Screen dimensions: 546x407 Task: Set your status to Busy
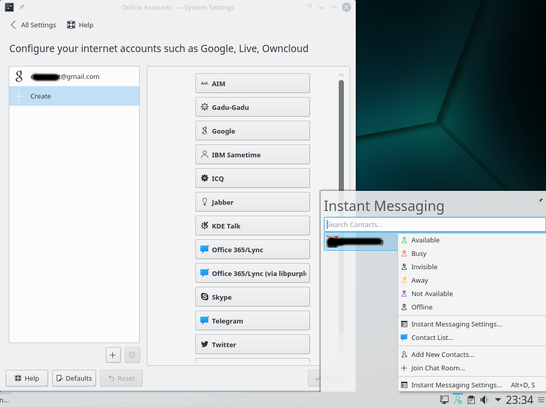coord(420,253)
